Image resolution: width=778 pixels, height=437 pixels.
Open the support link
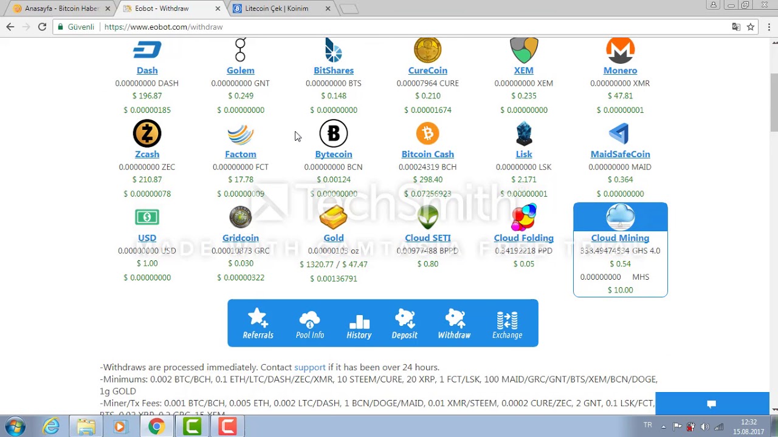[310, 367]
